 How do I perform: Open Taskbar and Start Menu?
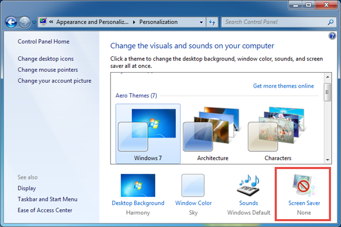point(47,199)
